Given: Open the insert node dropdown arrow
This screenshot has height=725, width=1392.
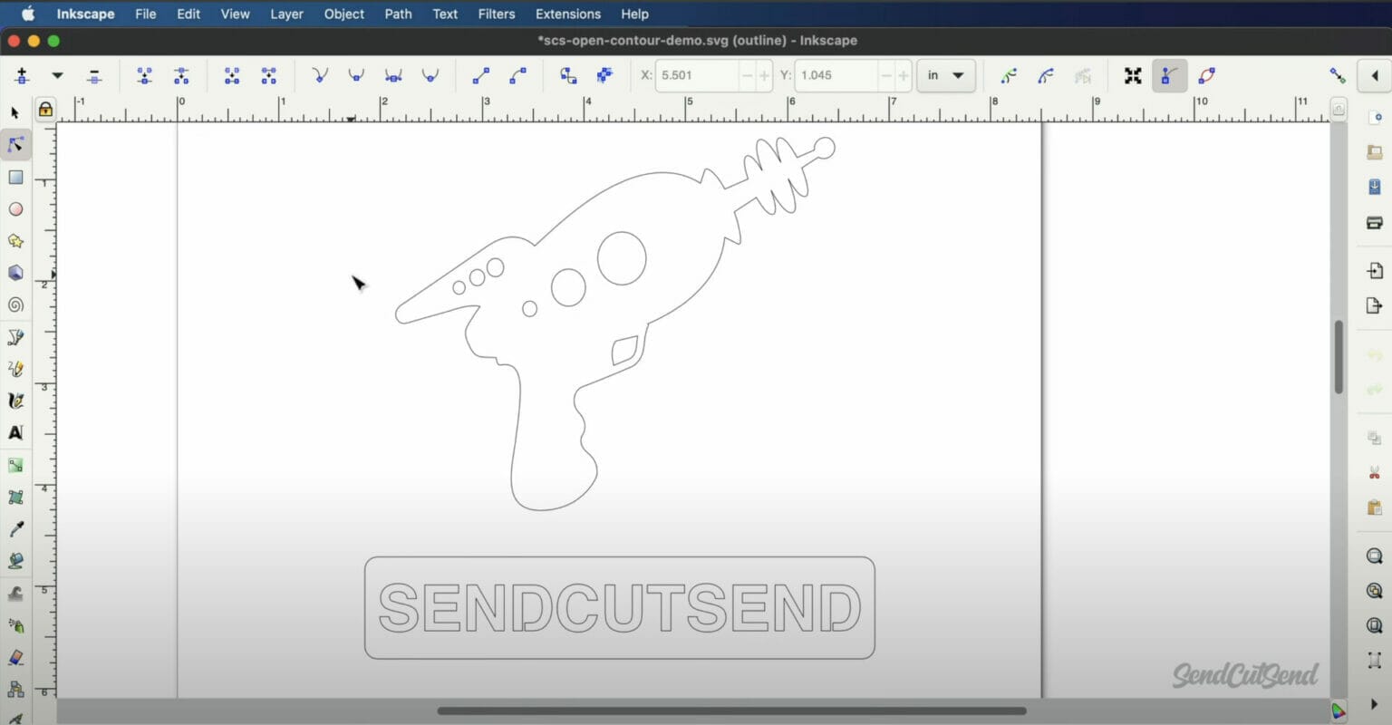Looking at the screenshot, I should 57,75.
